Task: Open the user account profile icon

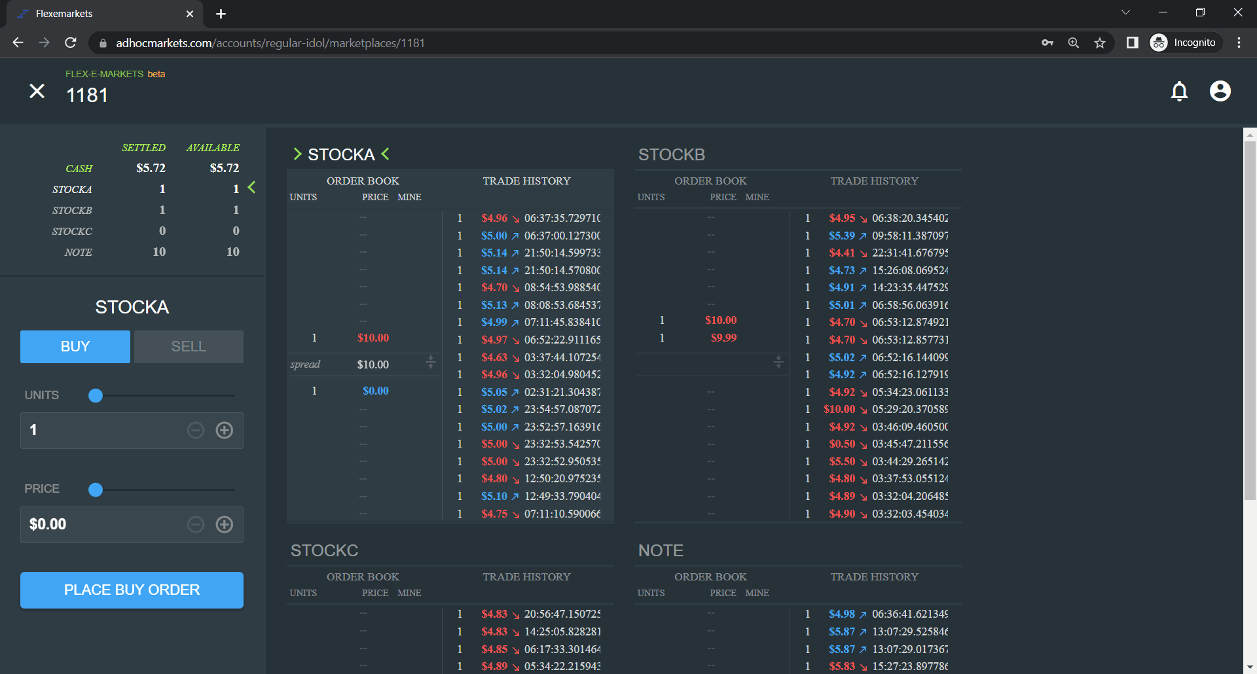Action: pos(1220,91)
